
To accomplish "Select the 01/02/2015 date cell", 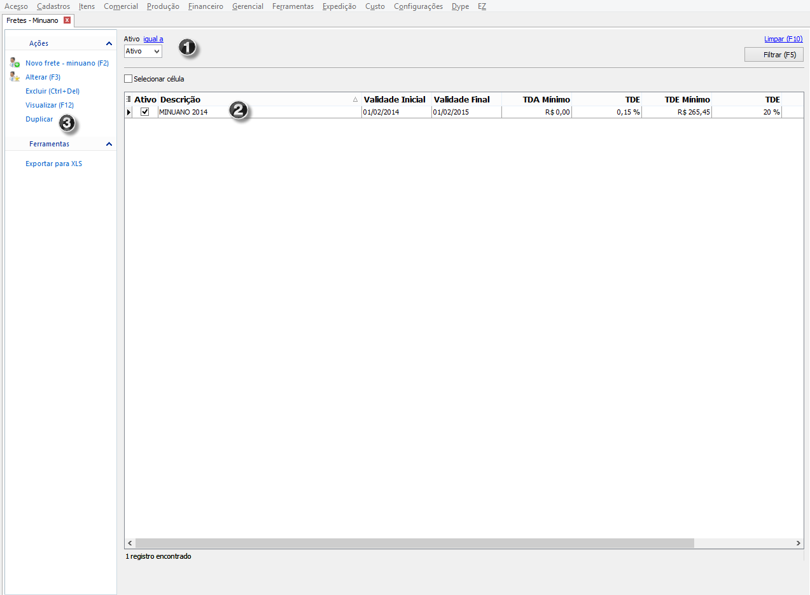I will [466, 112].
